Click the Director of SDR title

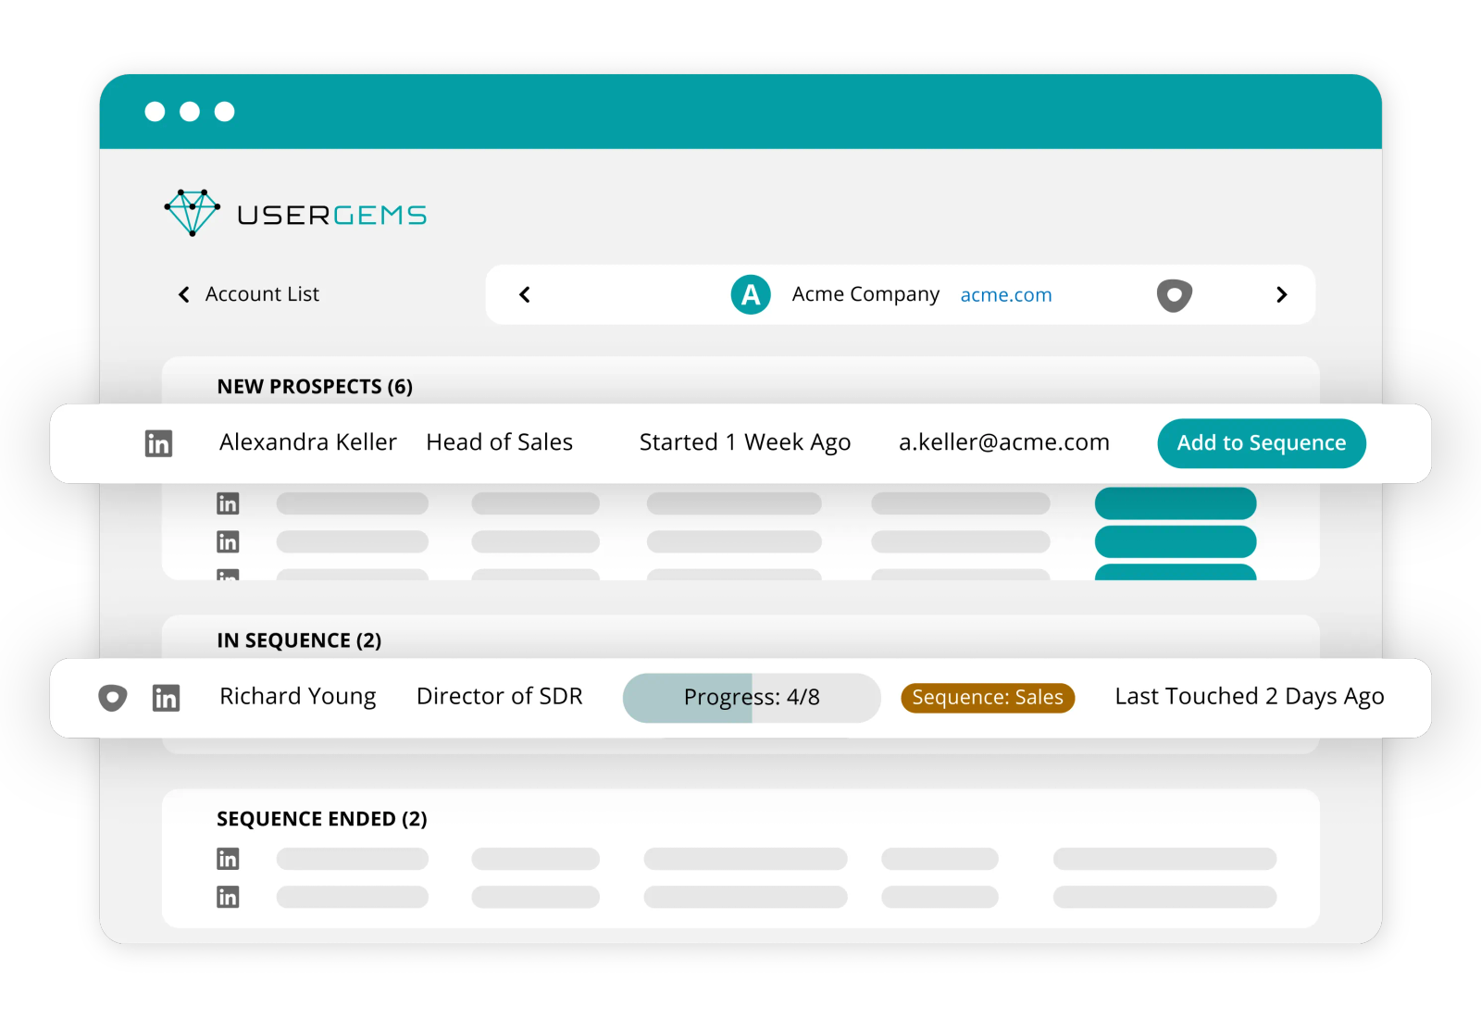click(500, 696)
